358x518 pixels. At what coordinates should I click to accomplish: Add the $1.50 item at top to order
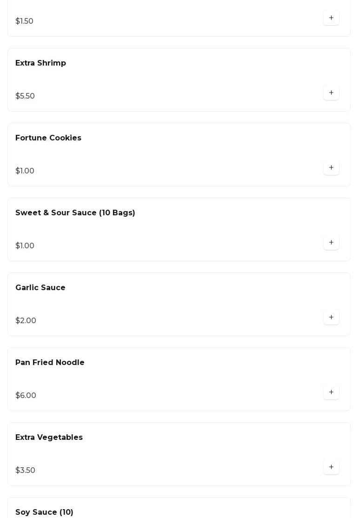(331, 18)
